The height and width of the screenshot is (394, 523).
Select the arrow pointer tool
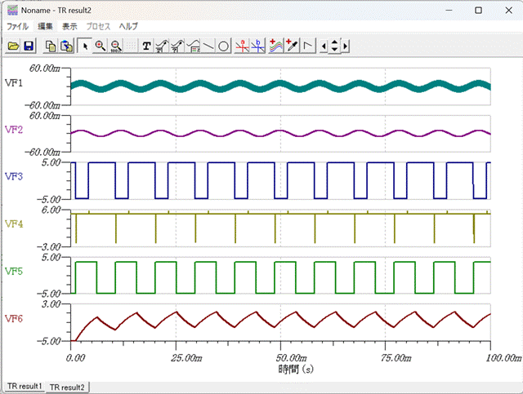click(x=85, y=46)
